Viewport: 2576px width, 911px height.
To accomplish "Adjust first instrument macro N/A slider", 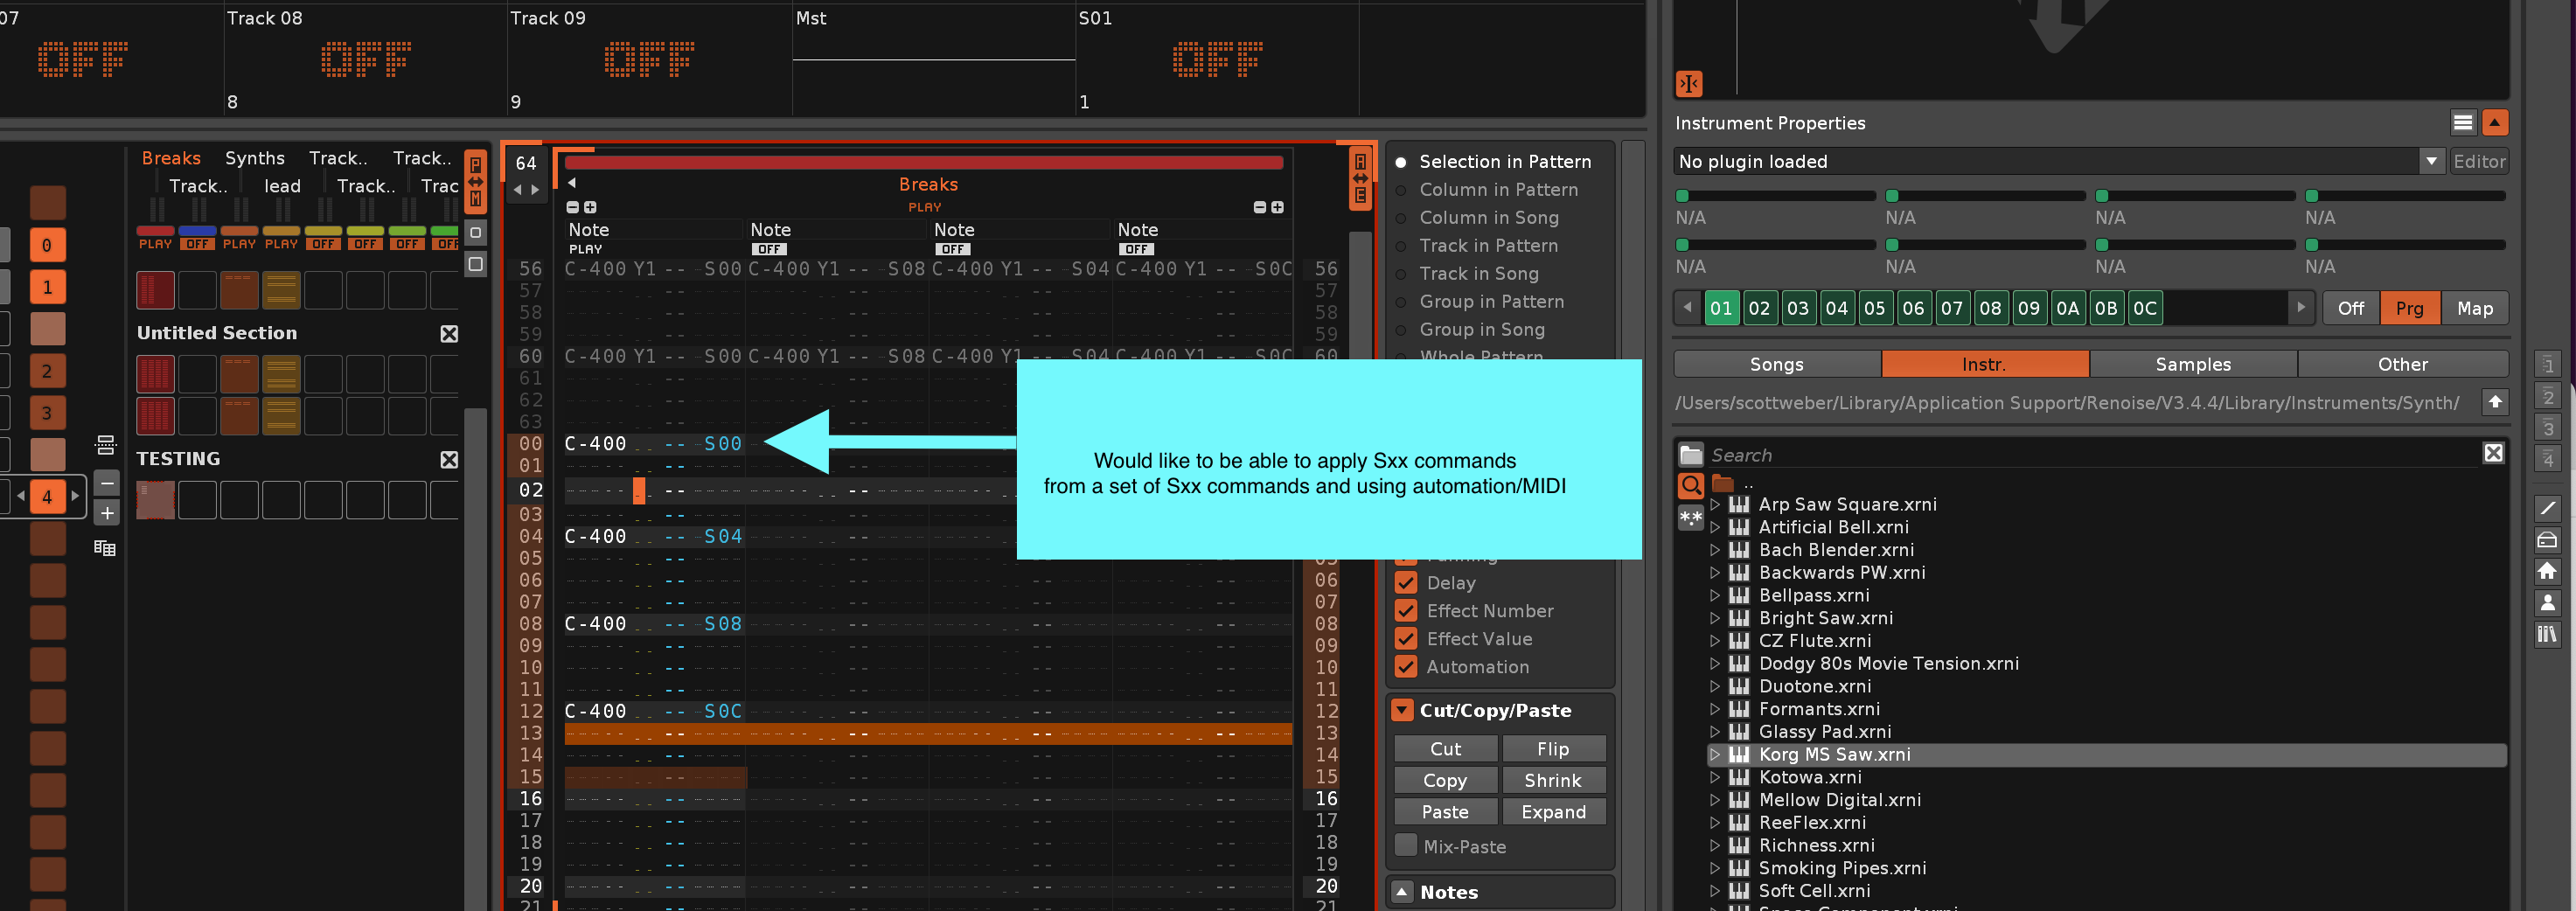I will pos(1775,196).
